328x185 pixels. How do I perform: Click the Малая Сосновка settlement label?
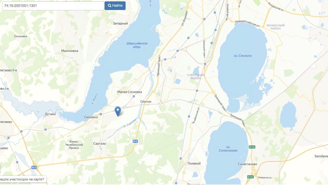click(129, 92)
